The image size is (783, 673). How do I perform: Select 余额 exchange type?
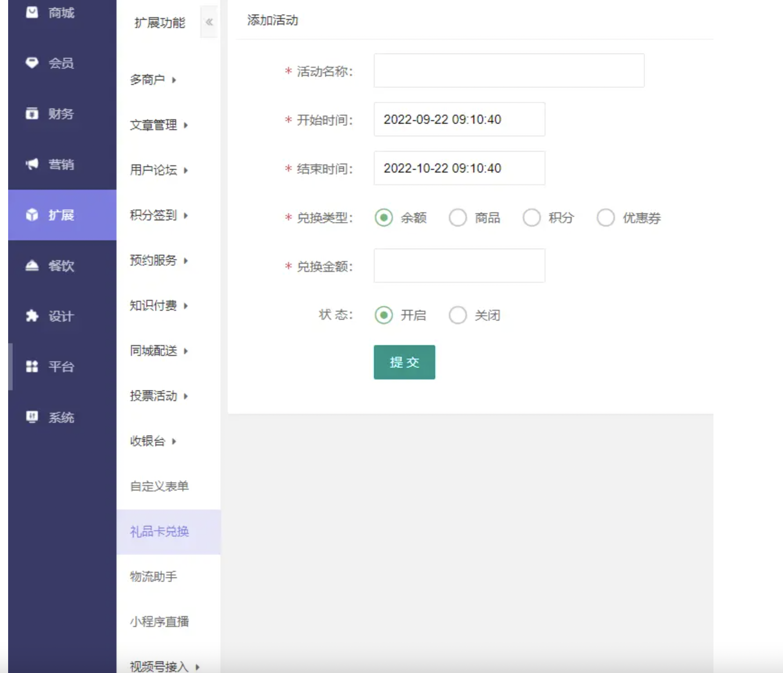[x=384, y=218]
